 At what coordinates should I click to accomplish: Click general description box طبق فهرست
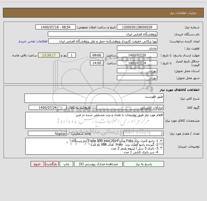[x=94, y=98]
